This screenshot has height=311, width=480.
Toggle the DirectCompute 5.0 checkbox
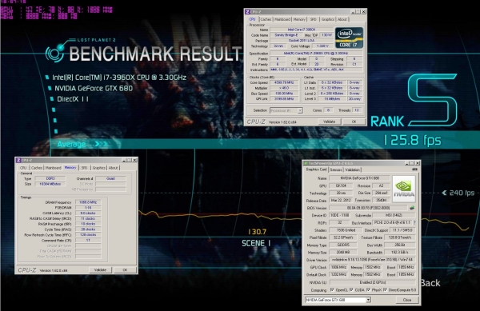(x=385, y=290)
